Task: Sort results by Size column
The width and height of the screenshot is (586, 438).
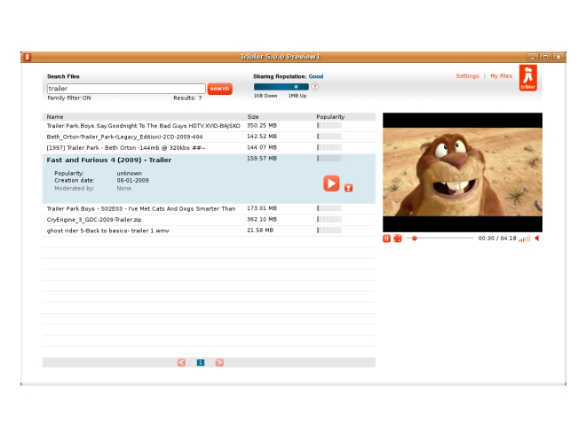Action: (x=253, y=117)
